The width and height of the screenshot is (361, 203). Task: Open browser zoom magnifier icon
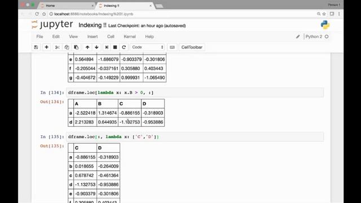coord(319,14)
